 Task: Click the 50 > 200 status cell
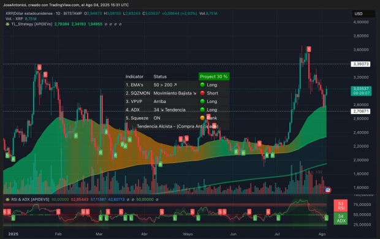coord(165,85)
